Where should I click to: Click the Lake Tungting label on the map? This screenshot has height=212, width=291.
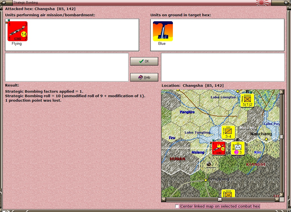(198, 132)
